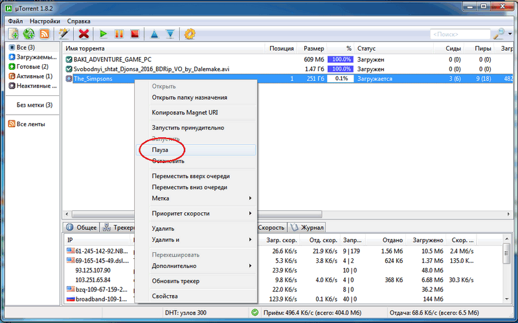This screenshot has width=518, height=323.
Task: Open the Справка menu
Action: tap(78, 21)
